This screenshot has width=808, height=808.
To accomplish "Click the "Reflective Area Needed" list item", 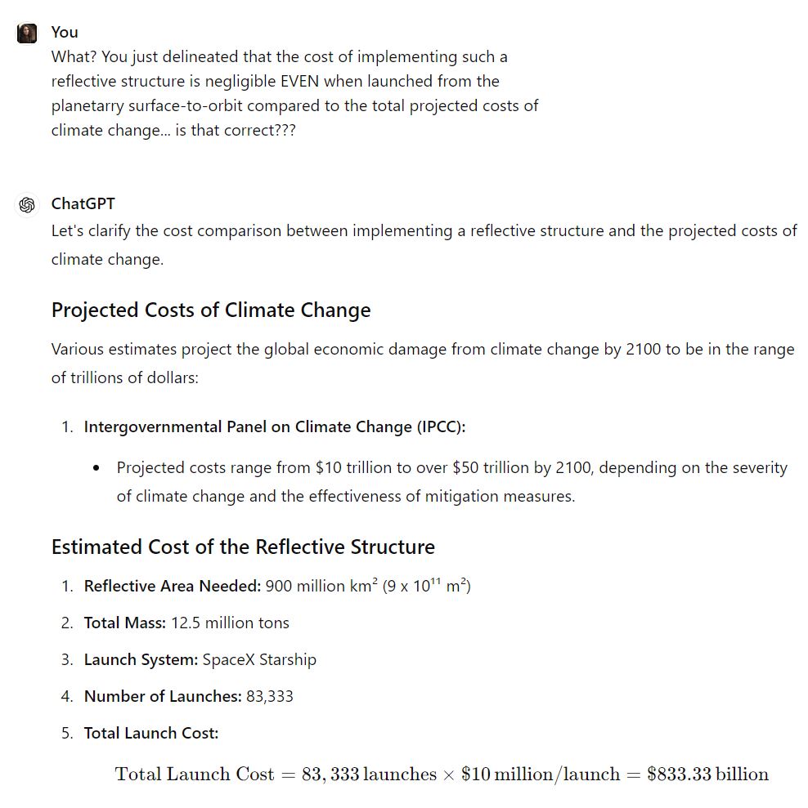I will 276,586.
